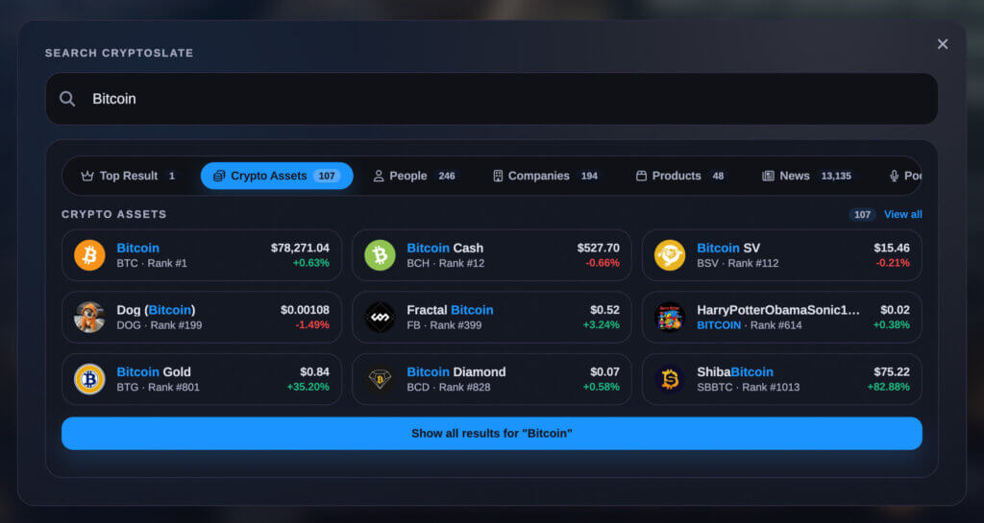
Task: Click the $527.70 Bitcoin Cash price
Action: pos(598,248)
